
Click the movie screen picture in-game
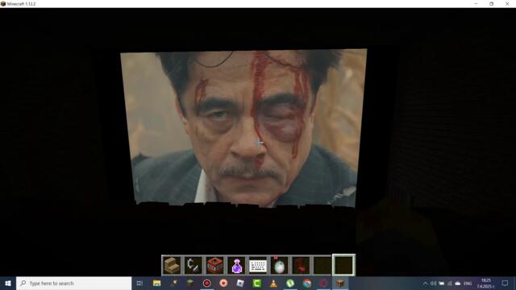(243, 128)
